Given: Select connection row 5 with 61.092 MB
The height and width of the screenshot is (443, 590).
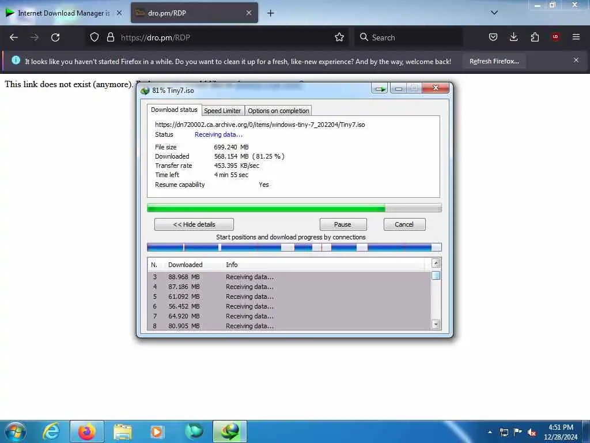Looking at the screenshot, I should click(x=289, y=296).
